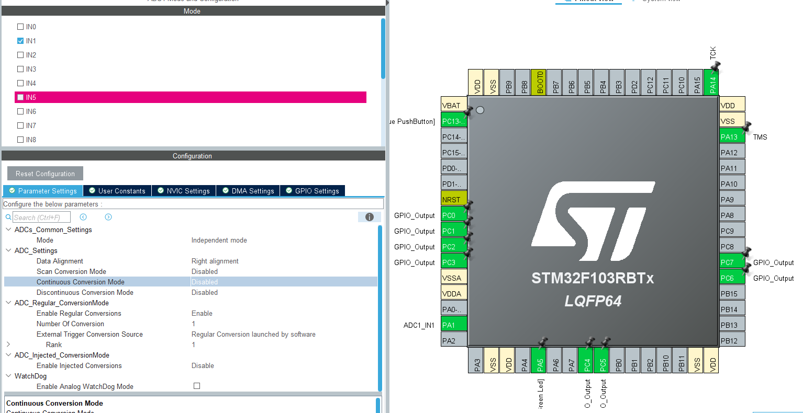Collapse the ADC_Settings section
This screenshot has width=803, height=413.
[x=8, y=250]
